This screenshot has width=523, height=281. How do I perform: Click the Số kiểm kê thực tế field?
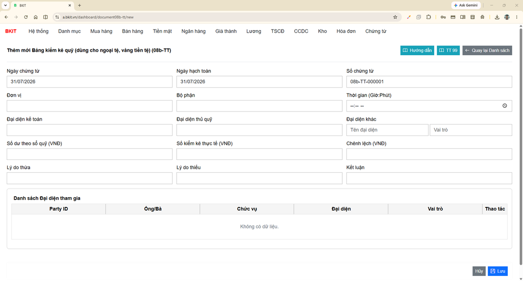(259, 154)
